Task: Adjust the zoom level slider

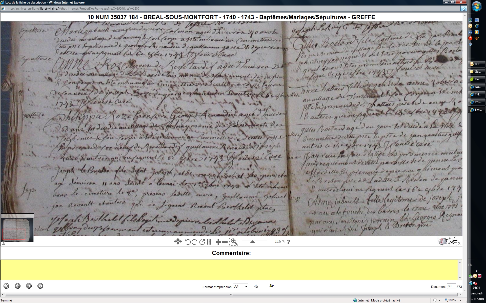Action: coord(252,242)
